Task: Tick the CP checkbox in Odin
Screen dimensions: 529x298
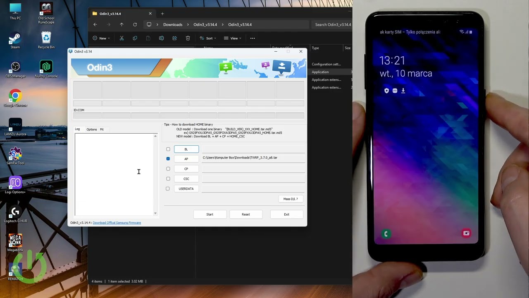Action: 168,169
